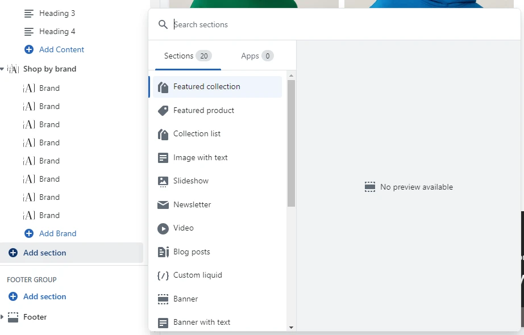Open the Sections tab

pyautogui.click(x=188, y=56)
